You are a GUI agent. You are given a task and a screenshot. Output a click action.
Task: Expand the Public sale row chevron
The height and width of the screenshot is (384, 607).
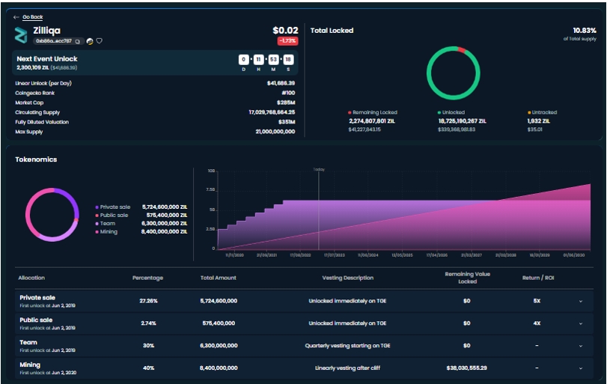click(x=581, y=323)
